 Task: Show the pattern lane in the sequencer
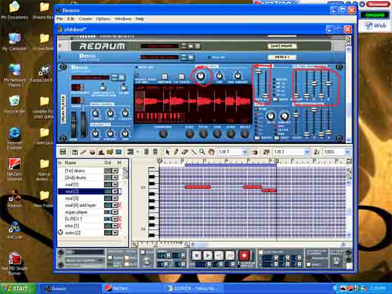click(110, 152)
